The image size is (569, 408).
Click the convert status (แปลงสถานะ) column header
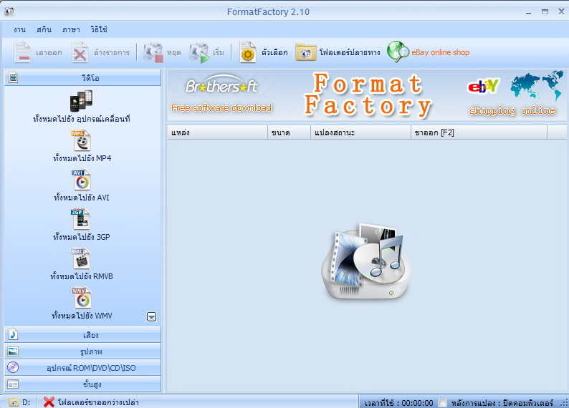(x=360, y=132)
